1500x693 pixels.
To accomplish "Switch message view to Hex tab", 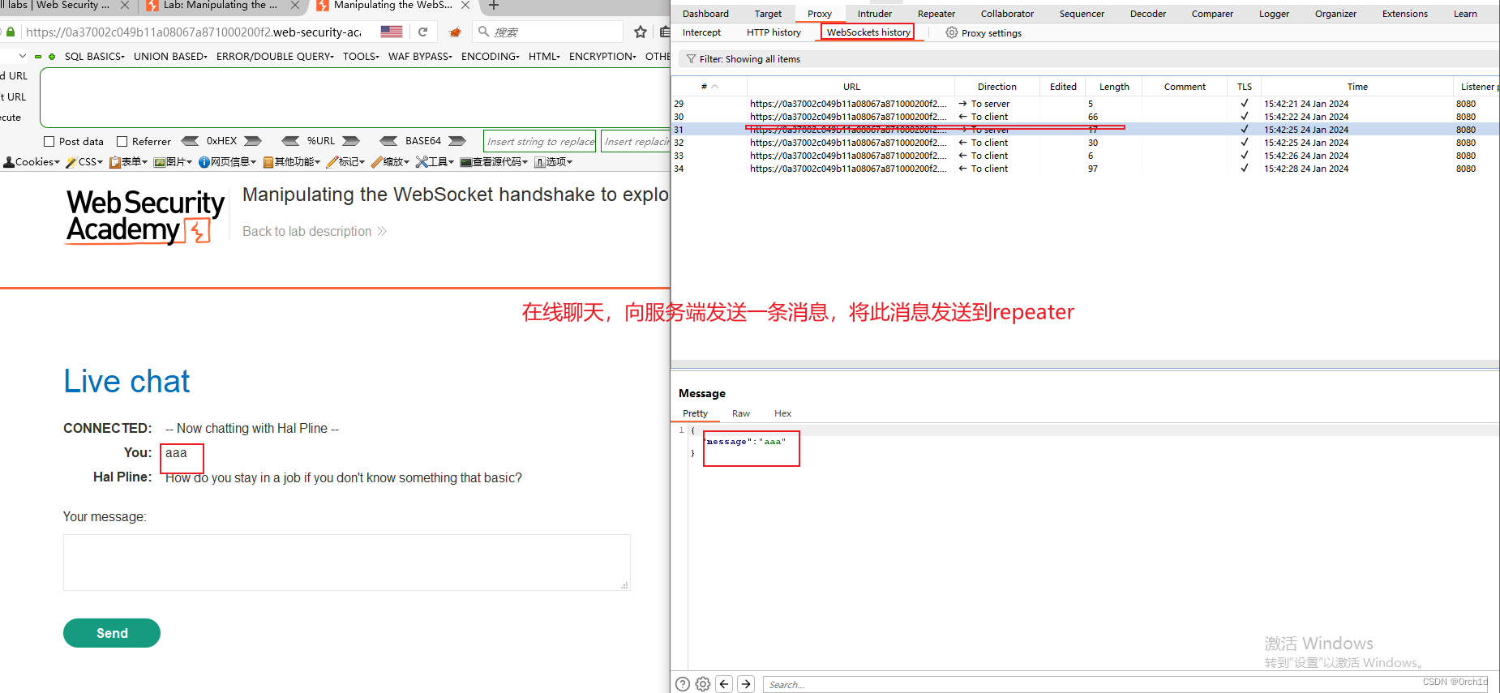I will point(782,413).
